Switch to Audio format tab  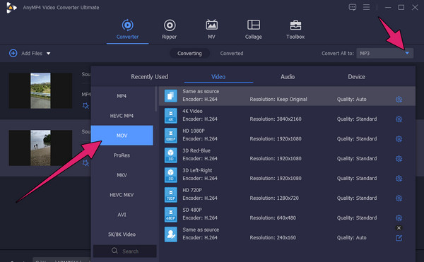[288, 77]
